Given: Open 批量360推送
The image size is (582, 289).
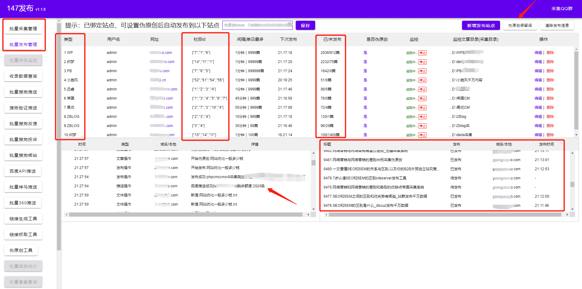Looking at the screenshot, I should [23, 203].
